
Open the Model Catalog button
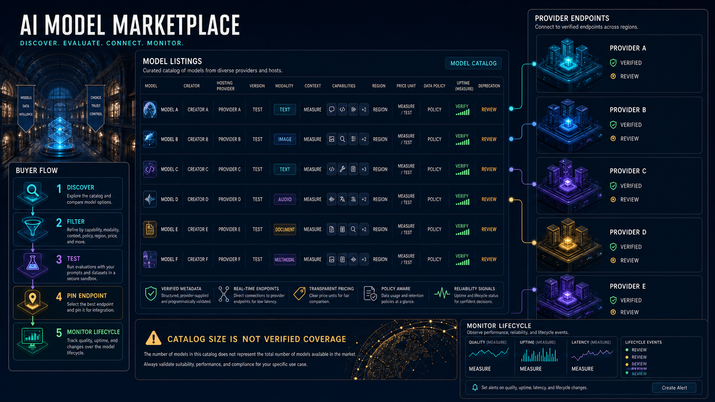(473, 63)
